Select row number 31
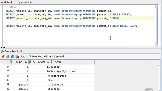This screenshot has width=162, height=91. pyautogui.click(x=8, y=84)
